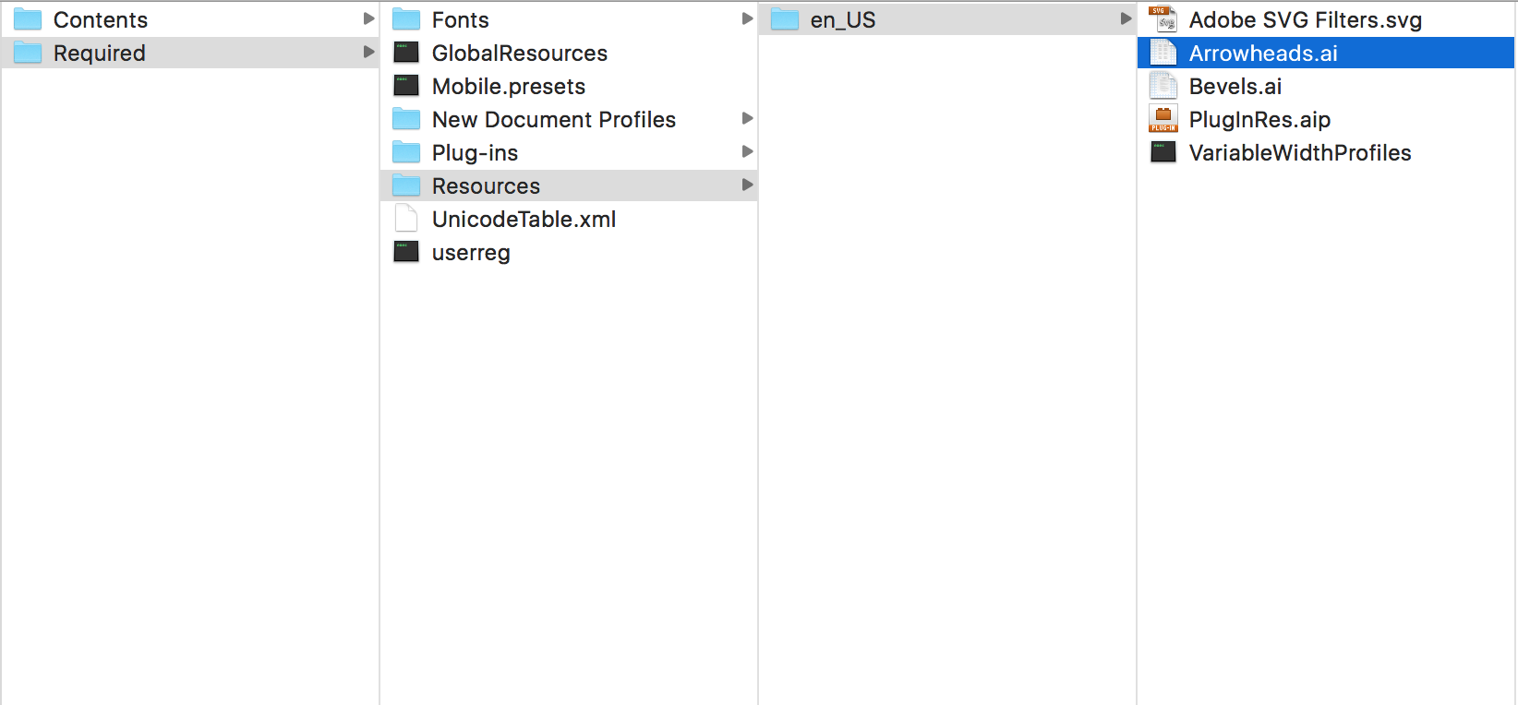This screenshot has width=1518, height=705.
Task: Expand the New Document Profiles arrow
Action: [747, 118]
